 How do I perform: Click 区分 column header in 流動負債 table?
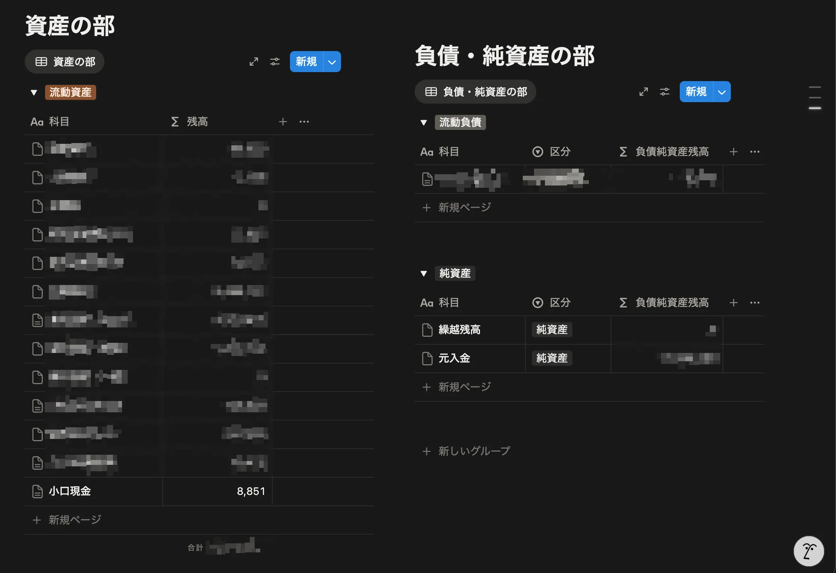tap(551, 152)
